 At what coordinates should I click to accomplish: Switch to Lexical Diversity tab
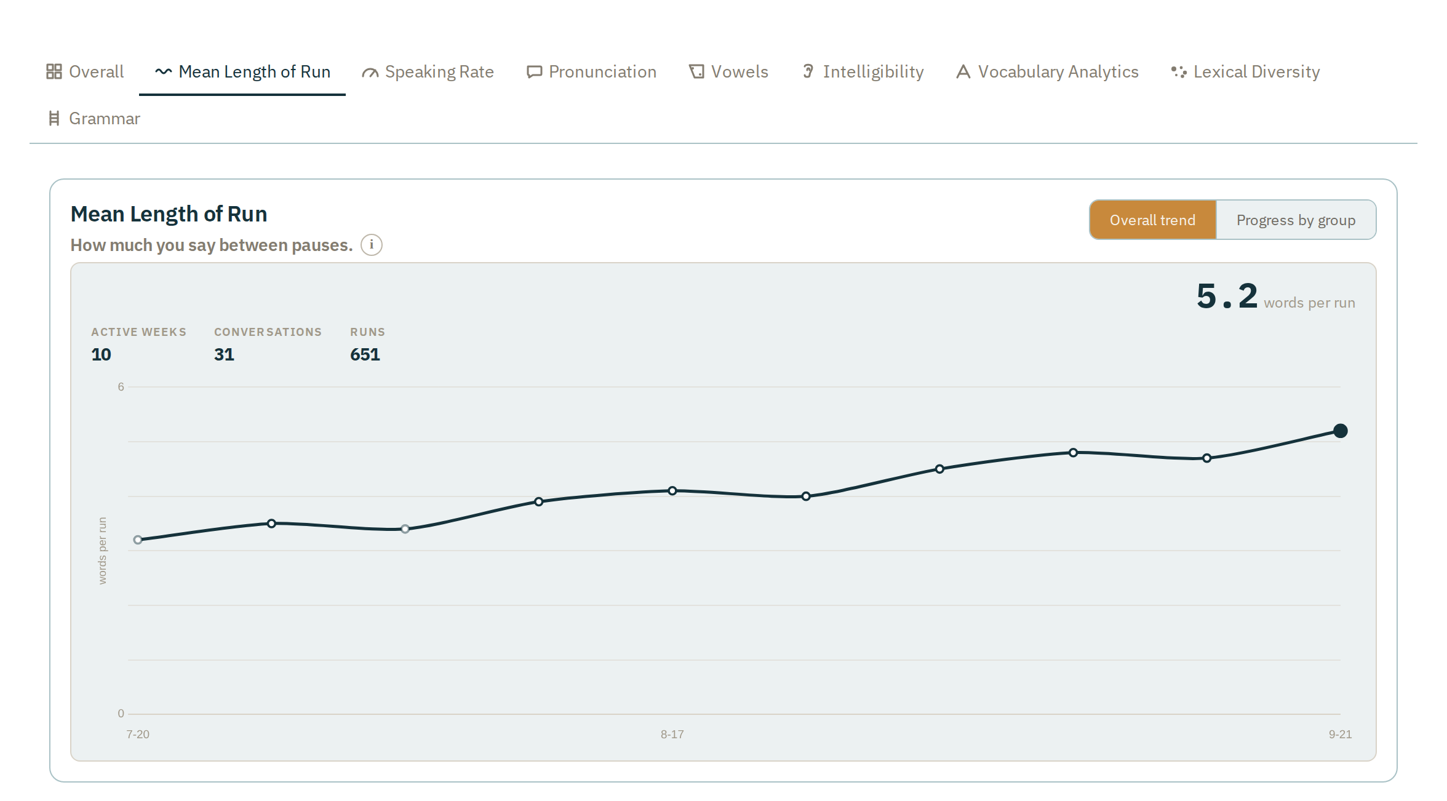click(x=1245, y=72)
